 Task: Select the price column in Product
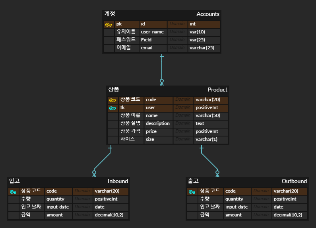(x=151, y=131)
